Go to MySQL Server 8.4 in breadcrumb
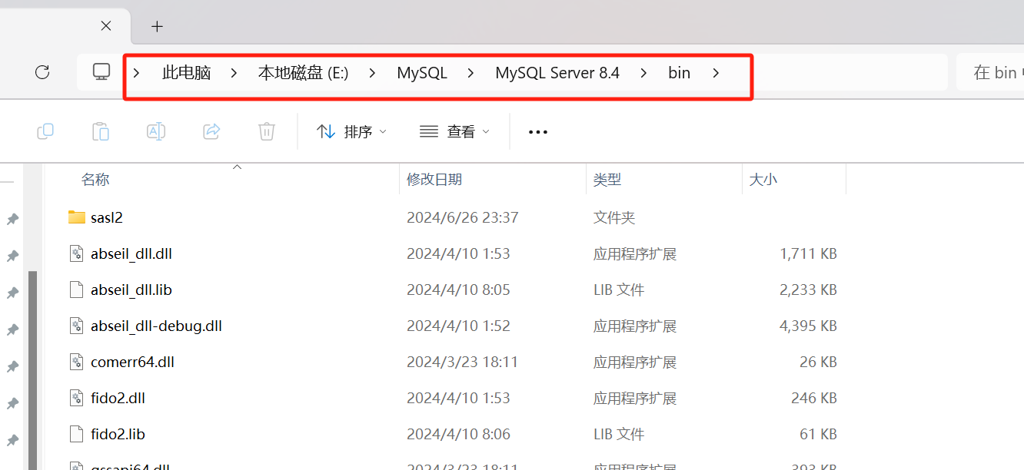Image resolution: width=1024 pixels, height=470 pixels. coord(557,73)
